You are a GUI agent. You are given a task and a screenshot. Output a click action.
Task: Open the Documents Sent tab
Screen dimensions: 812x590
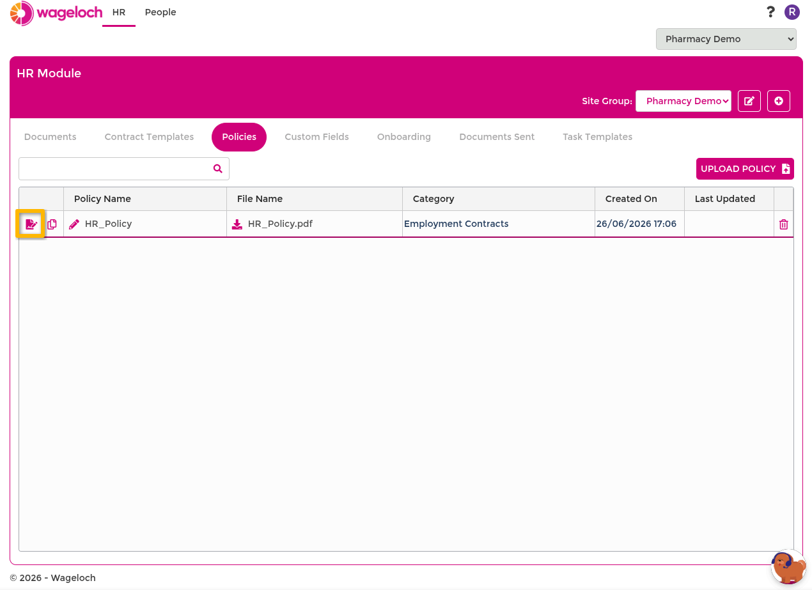click(x=497, y=137)
